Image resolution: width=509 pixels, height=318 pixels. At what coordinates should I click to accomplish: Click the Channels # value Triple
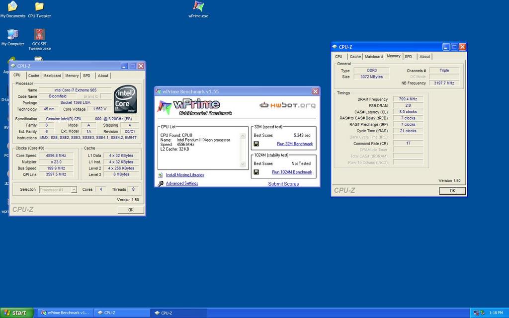click(x=444, y=71)
